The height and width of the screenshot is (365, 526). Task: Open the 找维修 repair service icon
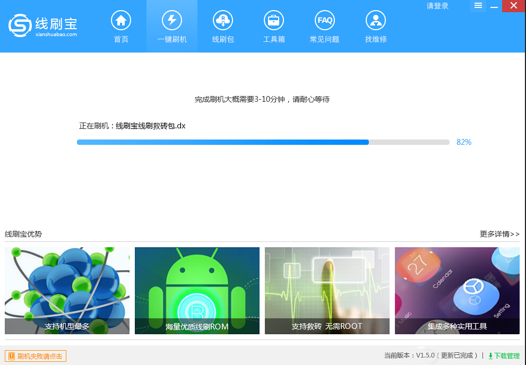(x=375, y=24)
